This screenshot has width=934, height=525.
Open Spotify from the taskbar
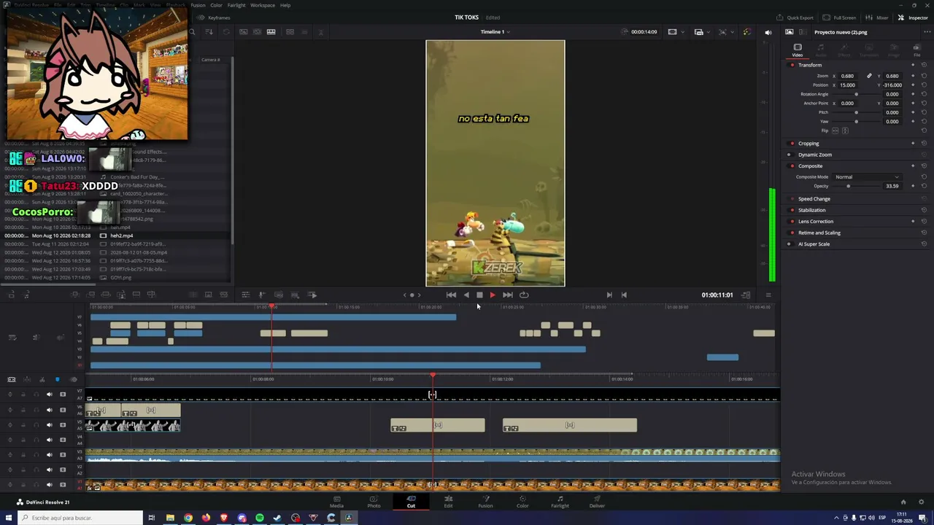[260, 518]
